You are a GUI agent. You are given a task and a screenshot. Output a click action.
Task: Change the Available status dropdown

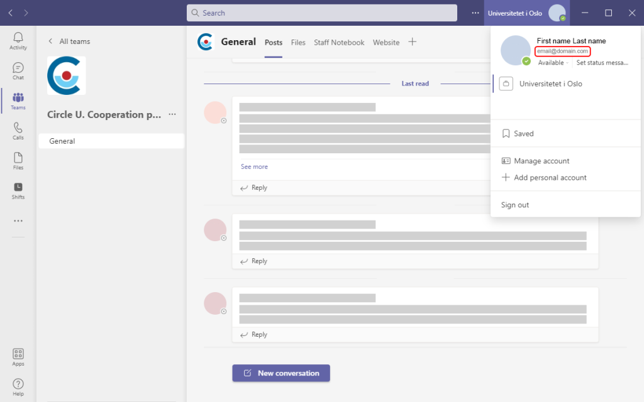[x=551, y=63]
